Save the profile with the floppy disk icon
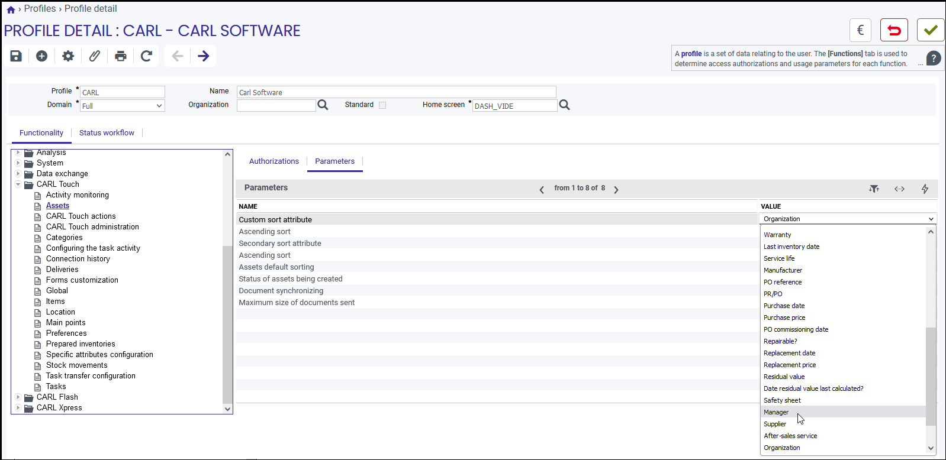This screenshot has width=946, height=460. 16,56
